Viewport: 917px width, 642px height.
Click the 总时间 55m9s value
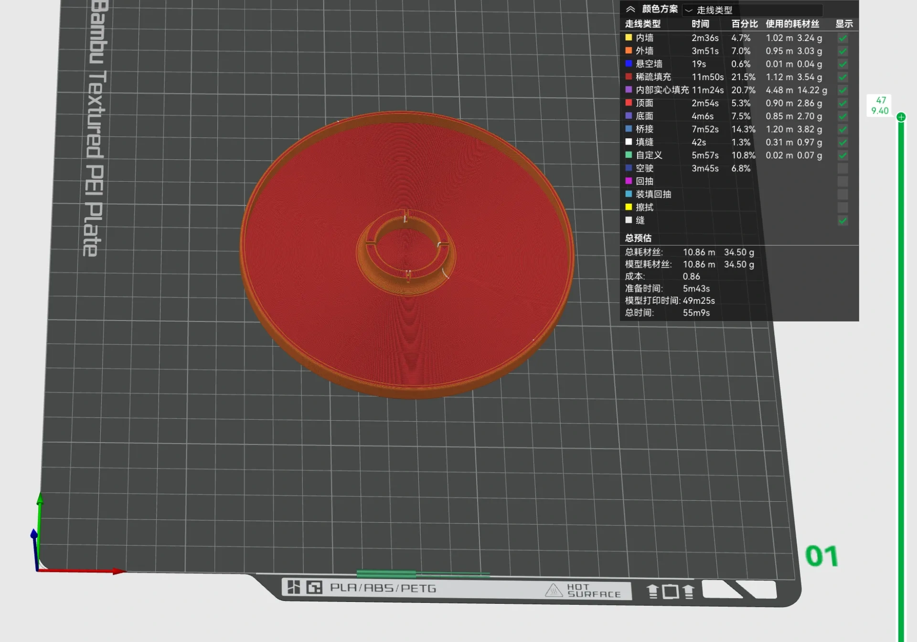pos(696,313)
